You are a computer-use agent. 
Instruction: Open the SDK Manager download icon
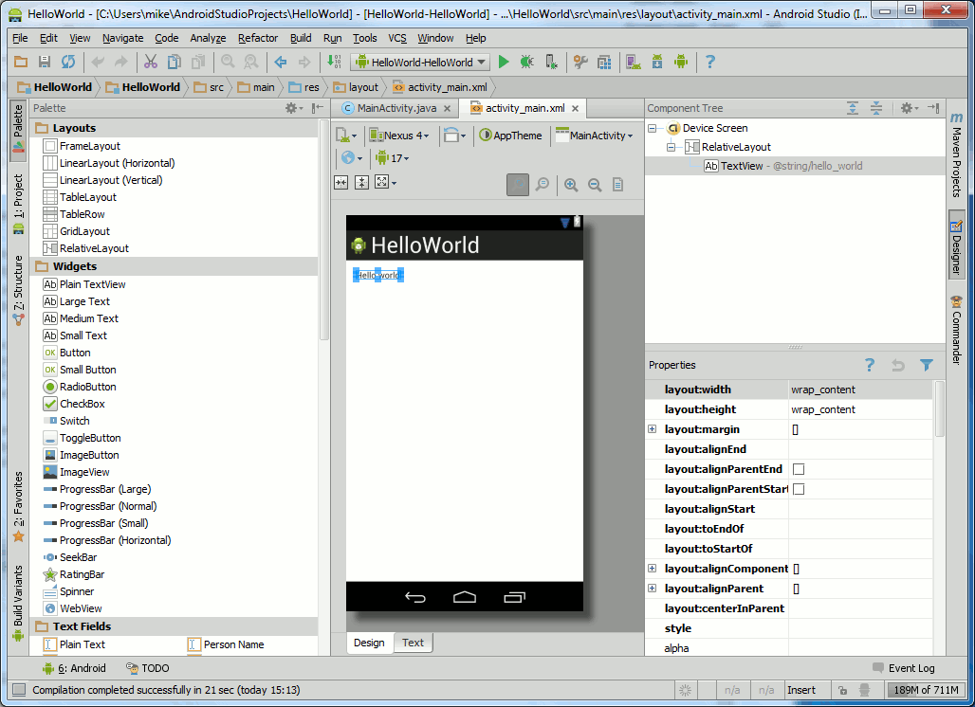(657, 62)
